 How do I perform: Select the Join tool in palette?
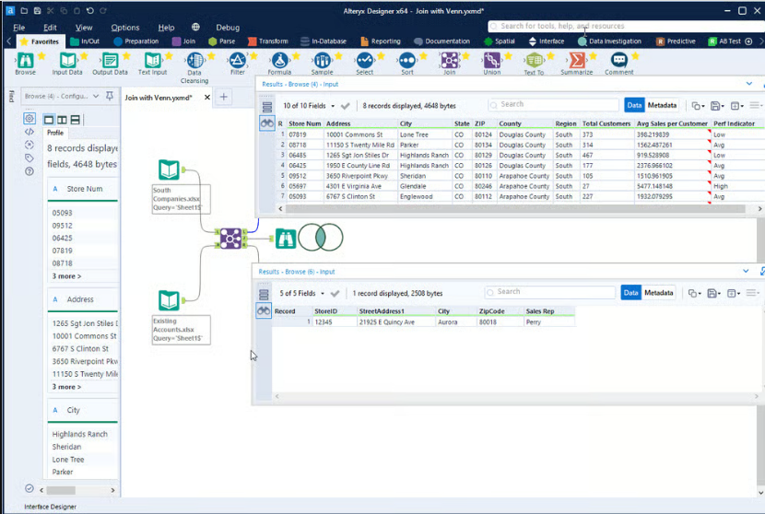[x=450, y=61]
